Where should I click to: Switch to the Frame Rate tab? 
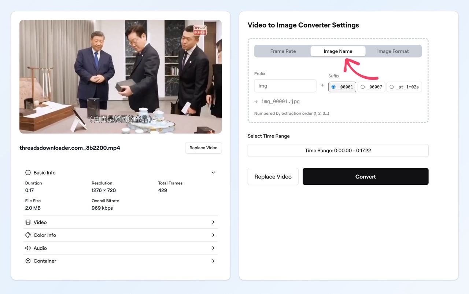point(283,51)
